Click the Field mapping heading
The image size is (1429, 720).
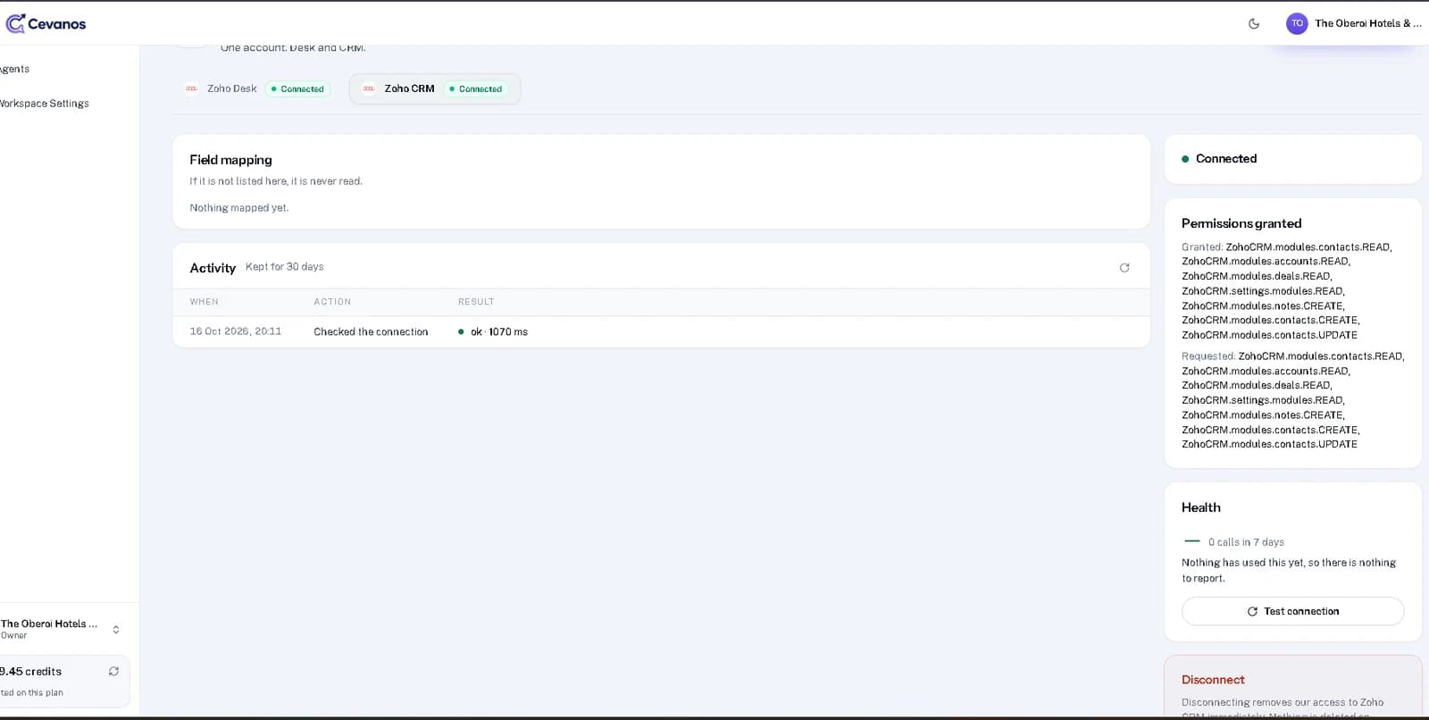tap(230, 160)
